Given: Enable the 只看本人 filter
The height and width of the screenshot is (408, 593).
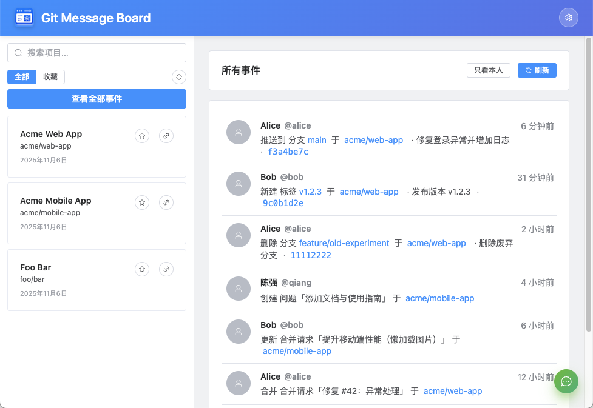Looking at the screenshot, I should click(489, 70).
